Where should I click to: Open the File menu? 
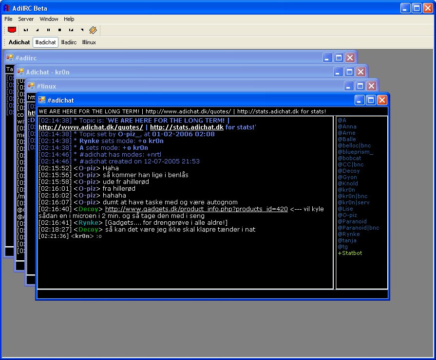point(8,19)
